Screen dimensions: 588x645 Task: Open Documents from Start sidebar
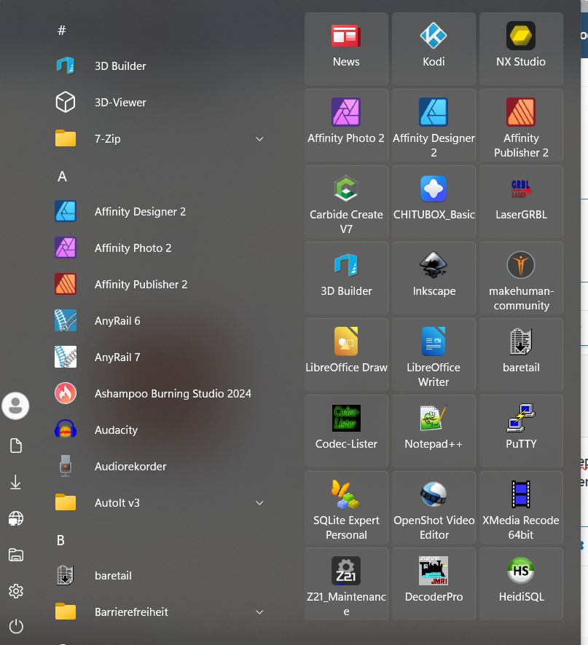coord(15,446)
